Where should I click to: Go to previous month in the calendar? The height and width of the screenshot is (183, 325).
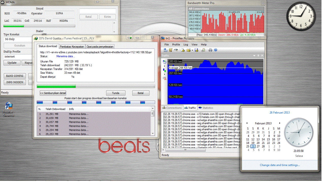pyautogui.click(x=247, y=123)
